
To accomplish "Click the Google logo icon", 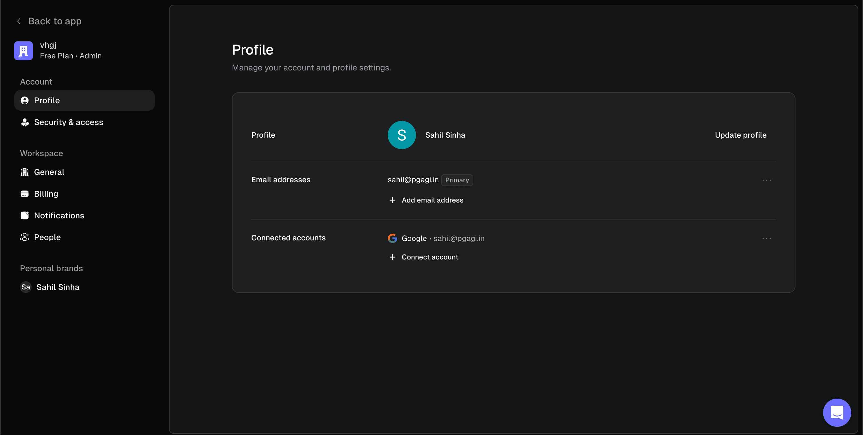I will click(x=392, y=238).
